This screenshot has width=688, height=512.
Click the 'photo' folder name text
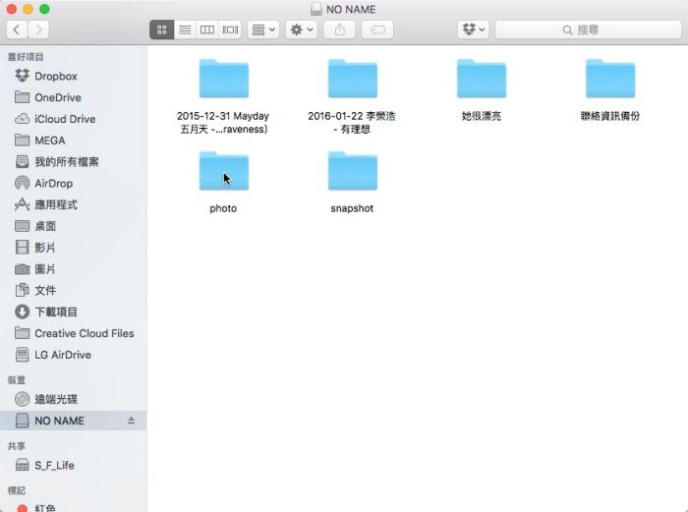point(223,208)
